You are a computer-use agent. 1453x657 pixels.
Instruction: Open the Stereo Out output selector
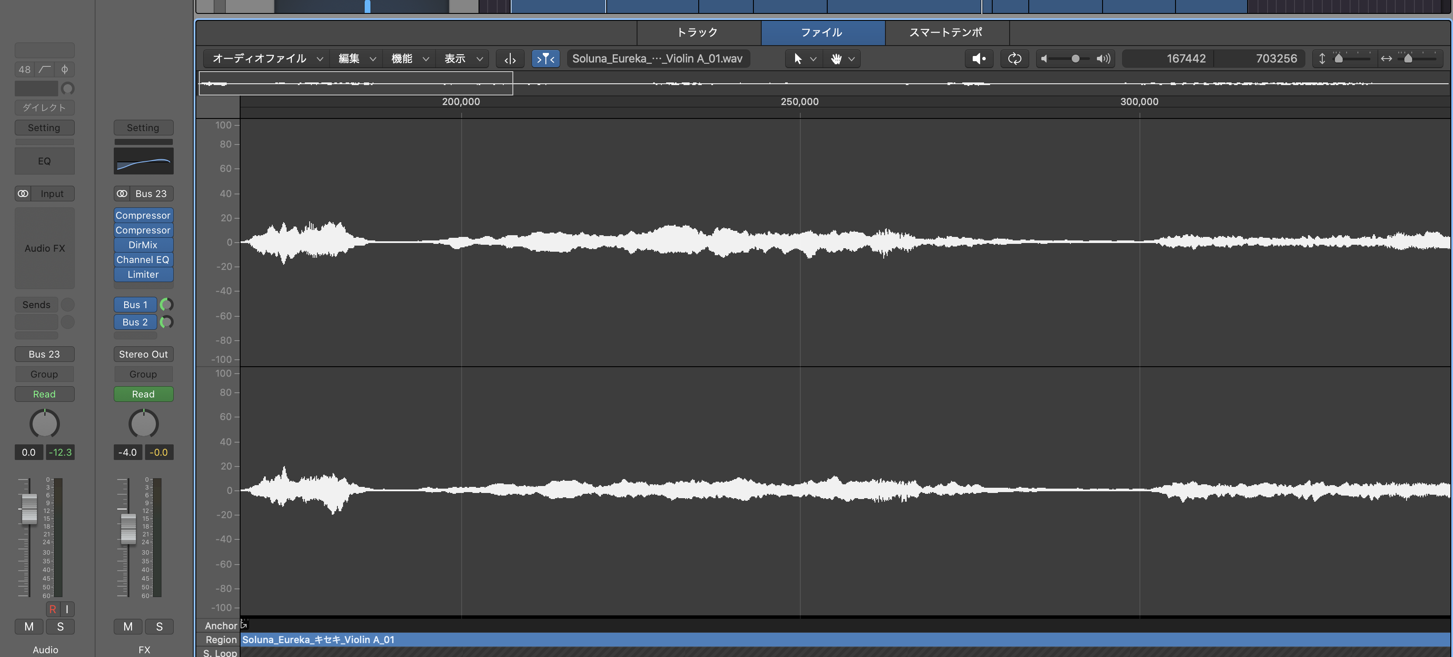click(143, 354)
